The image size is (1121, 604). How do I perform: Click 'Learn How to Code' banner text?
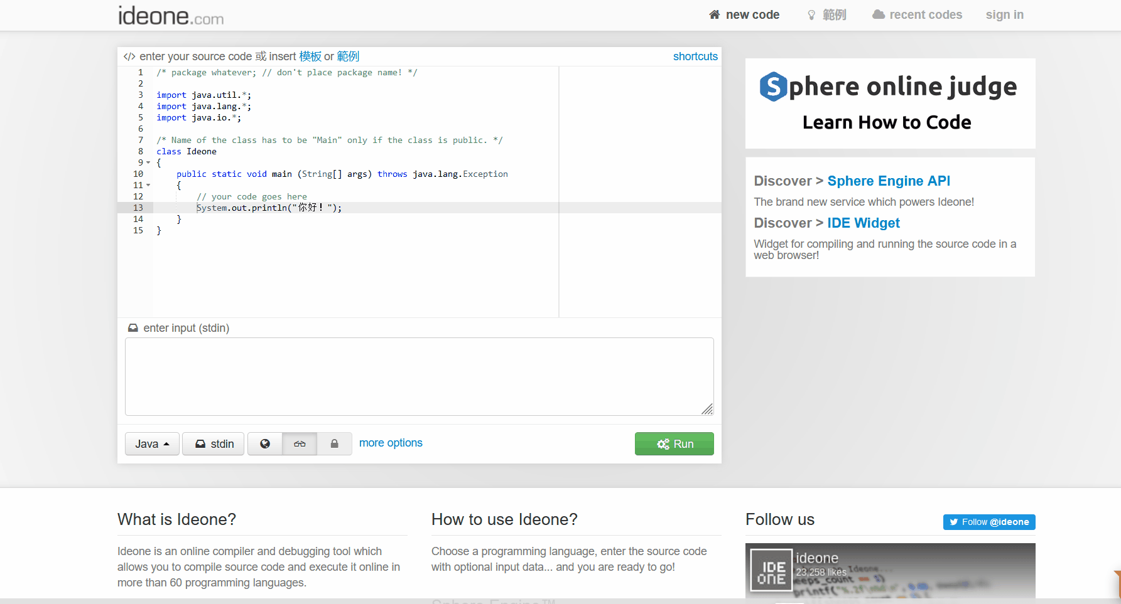(x=887, y=122)
